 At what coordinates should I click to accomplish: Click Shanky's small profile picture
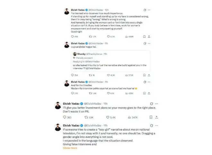[x=75, y=54]
